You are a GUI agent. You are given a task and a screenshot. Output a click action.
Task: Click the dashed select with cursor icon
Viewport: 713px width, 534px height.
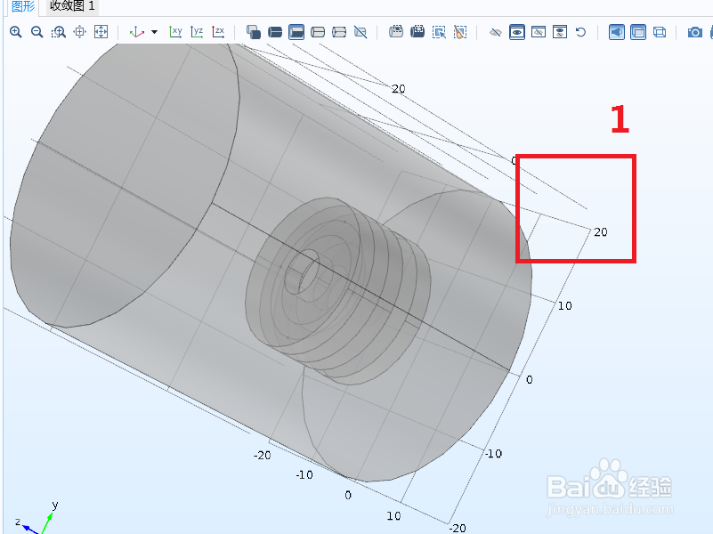click(439, 32)
